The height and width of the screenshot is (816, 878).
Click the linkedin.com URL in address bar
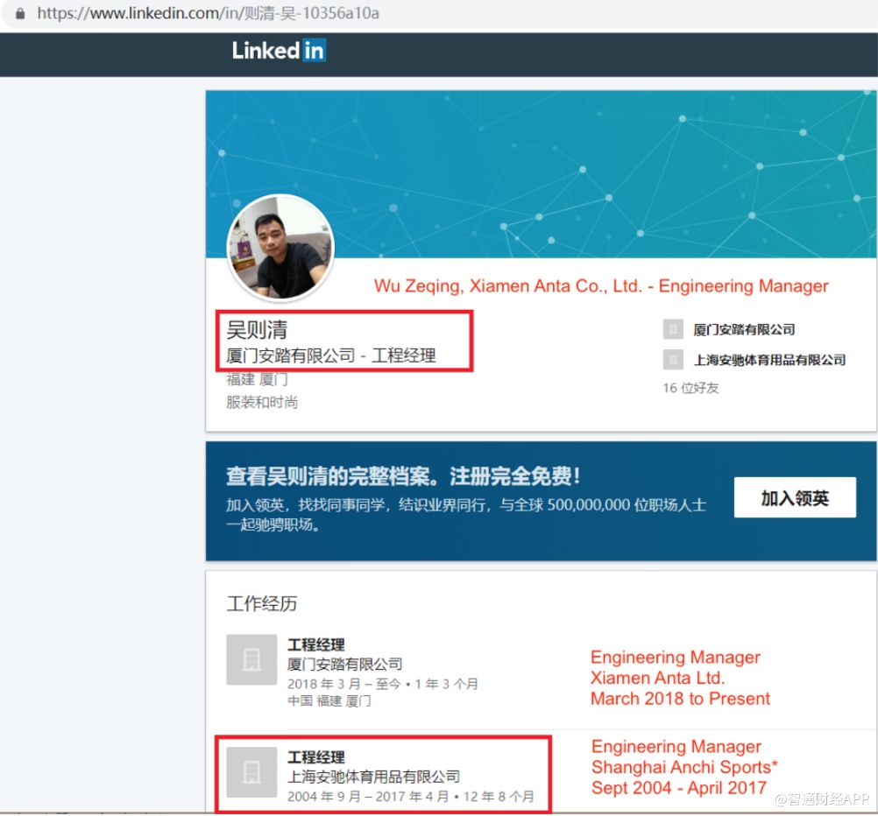208,13
